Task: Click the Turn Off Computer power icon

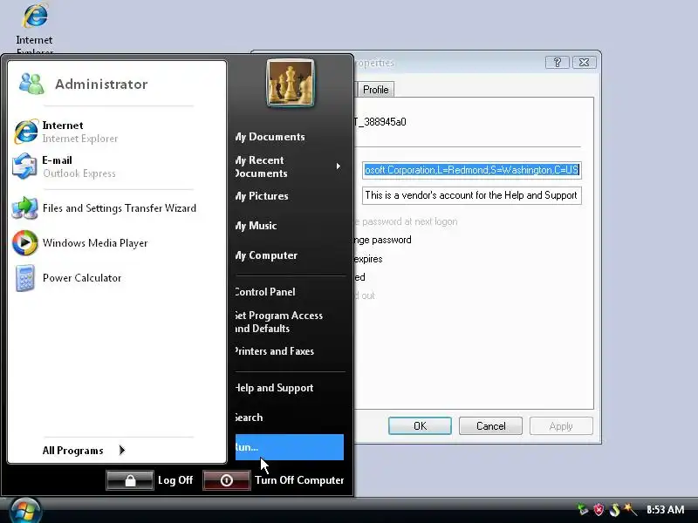Action: click(x=227, y=480)
